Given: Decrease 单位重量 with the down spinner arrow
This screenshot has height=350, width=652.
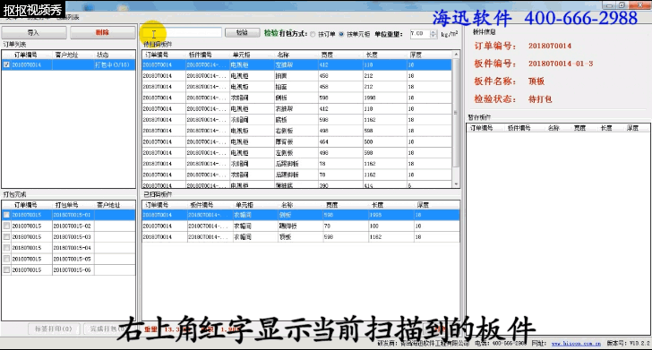Looking at the screenshot, I should point(433,36).
